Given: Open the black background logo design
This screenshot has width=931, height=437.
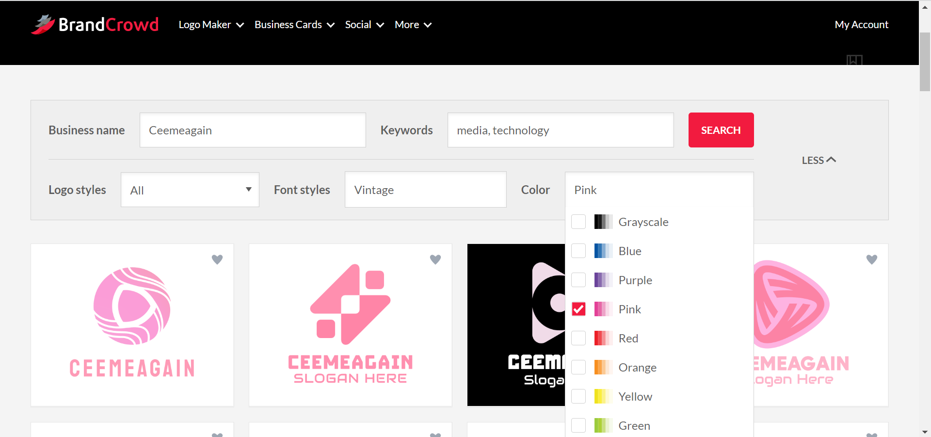Looking at the screenshot, I should (516, 325).
